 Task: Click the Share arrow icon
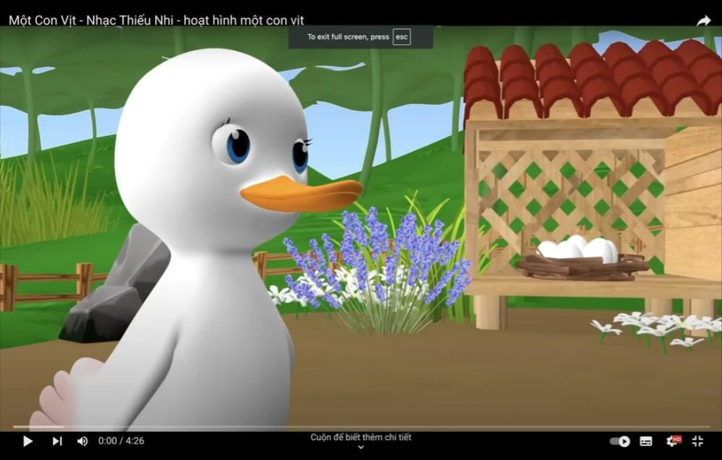pos(704,20)
